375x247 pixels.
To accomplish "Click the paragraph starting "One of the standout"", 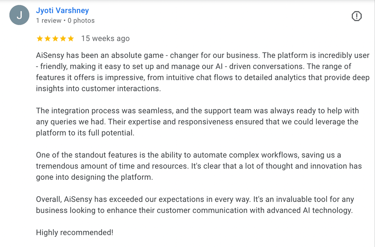I will click(x=199, y=166).
